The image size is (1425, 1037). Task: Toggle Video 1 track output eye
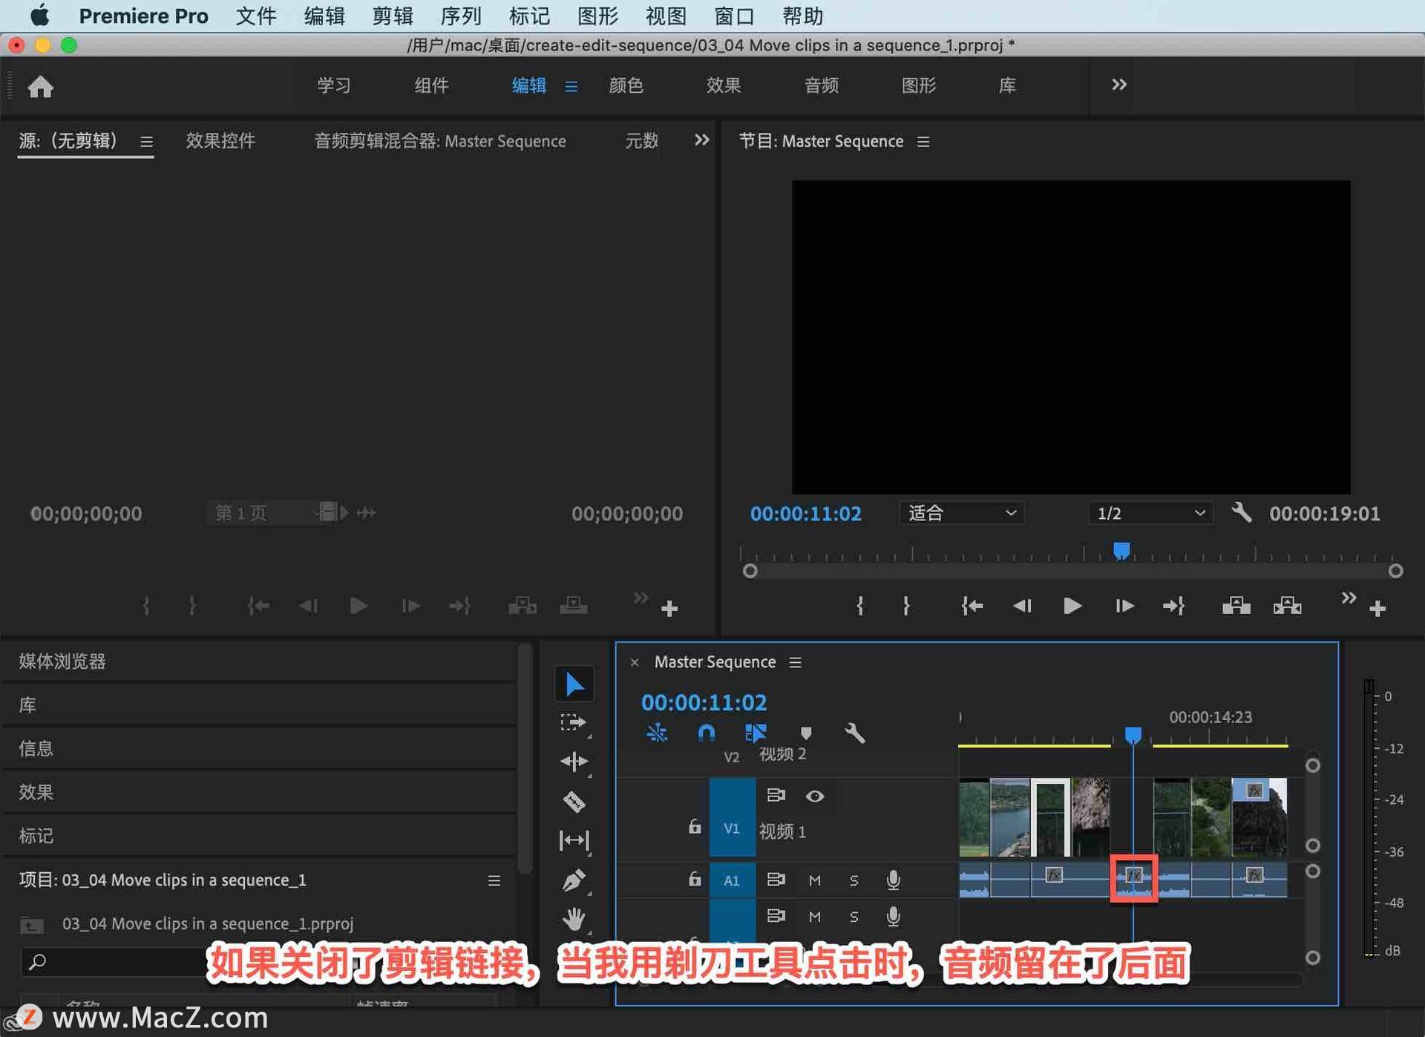pos(814,796)
